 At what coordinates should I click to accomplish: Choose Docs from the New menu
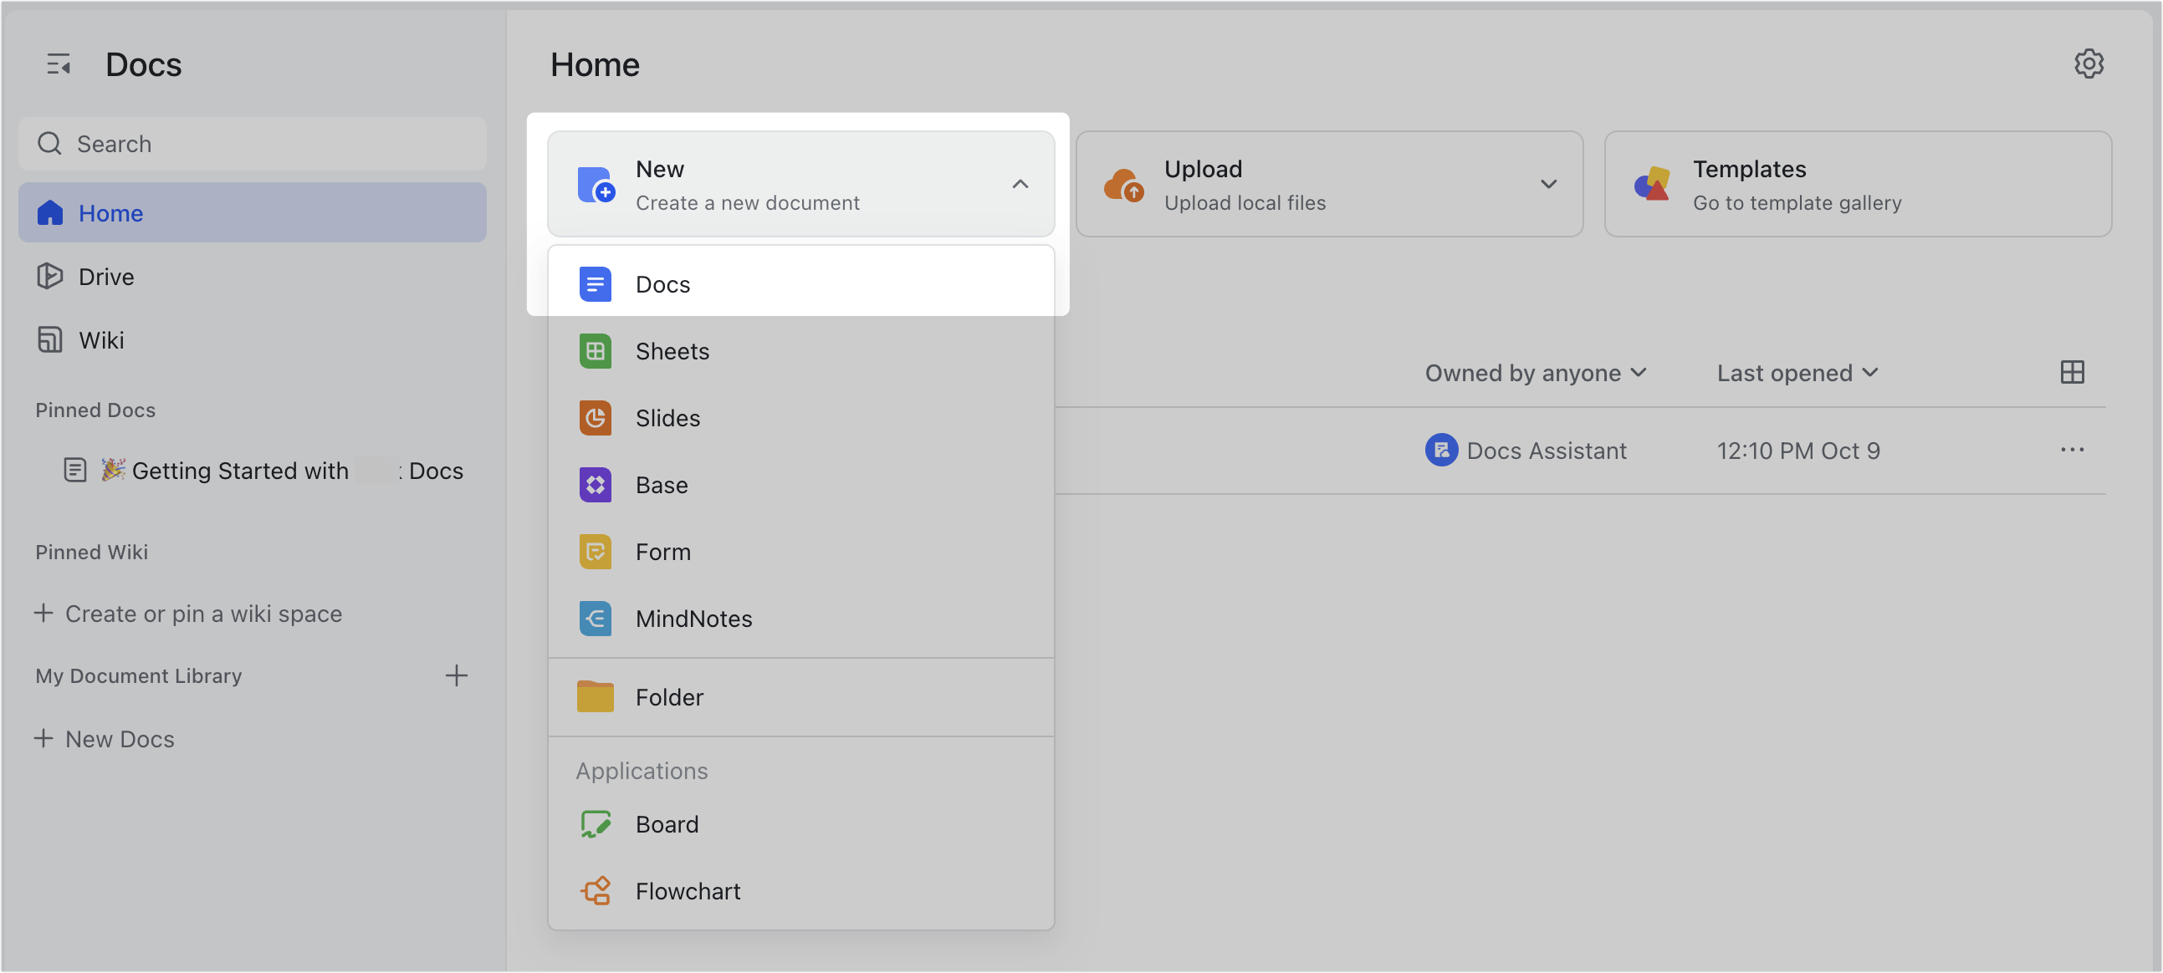801,283
